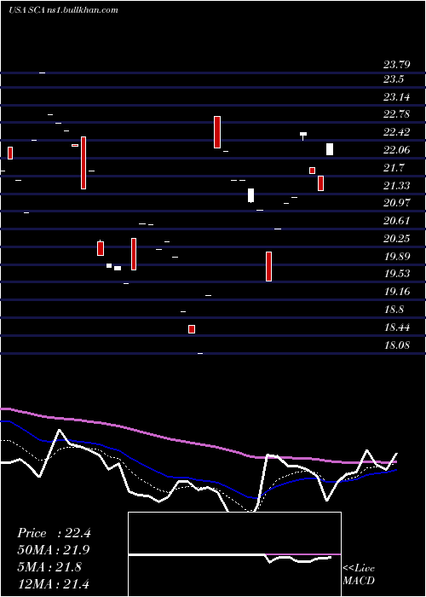Click the tall red candle near 22.78
This screenshot has width=426, height=597.
[217, 132]
